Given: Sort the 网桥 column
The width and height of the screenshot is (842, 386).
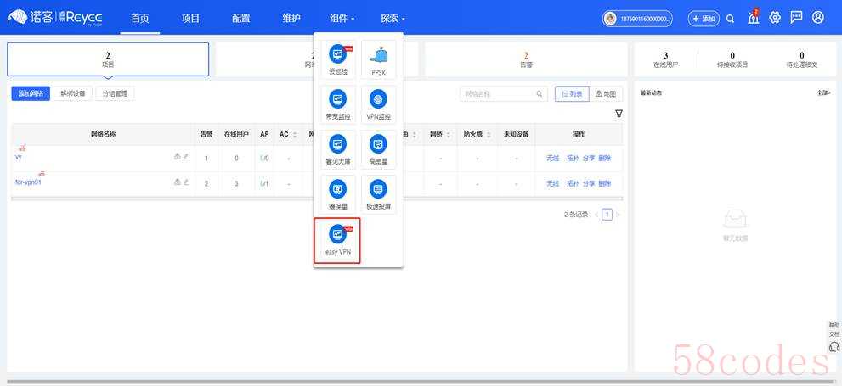Looking at the screenshot, I should [x=449, y=135].
